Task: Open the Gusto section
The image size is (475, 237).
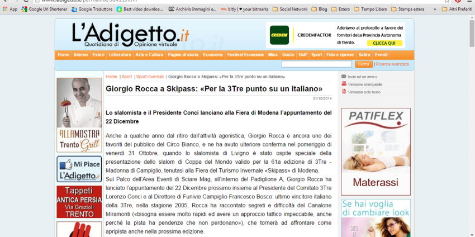Action: click(x=288, y=55)
